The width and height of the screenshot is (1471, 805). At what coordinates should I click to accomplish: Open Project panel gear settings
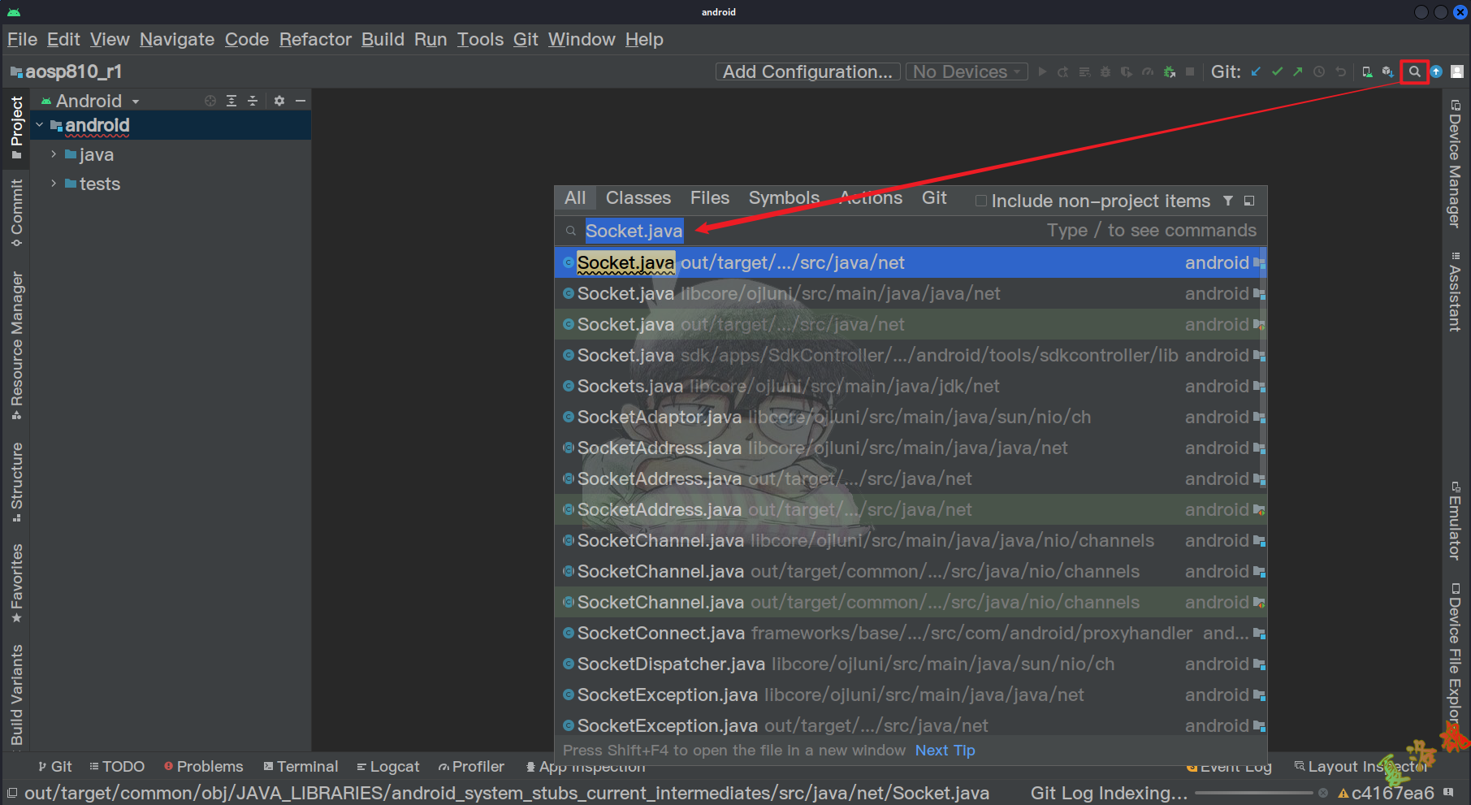[279, 101]
